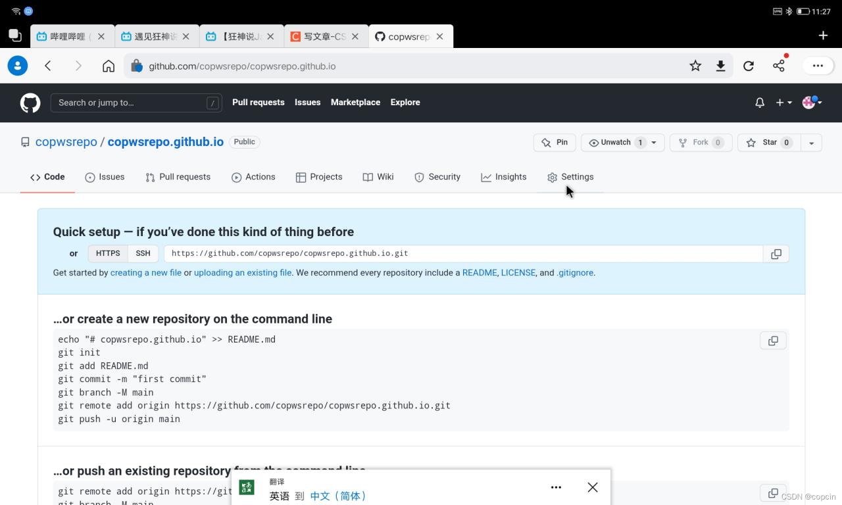
Task: Pin this repository
Action: click(555, 143)
